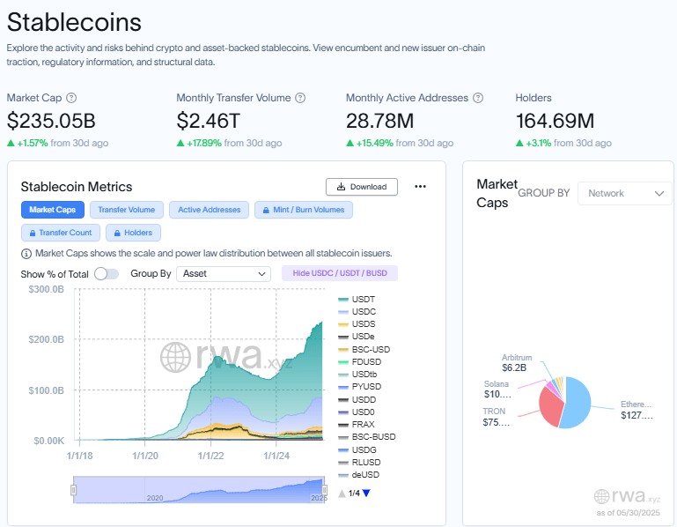Toggle FDUSD series in chart legend

[x=360, y=362]
